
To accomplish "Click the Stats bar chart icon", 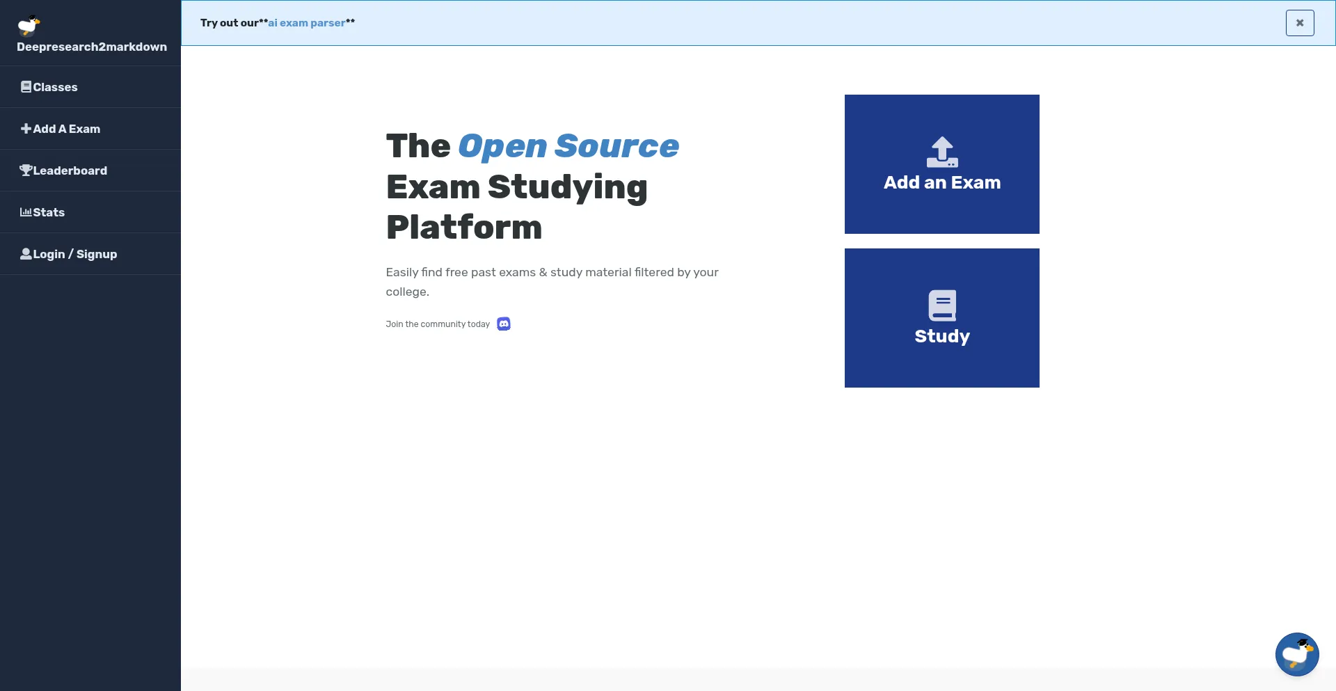I will click(x=26, y=212).
